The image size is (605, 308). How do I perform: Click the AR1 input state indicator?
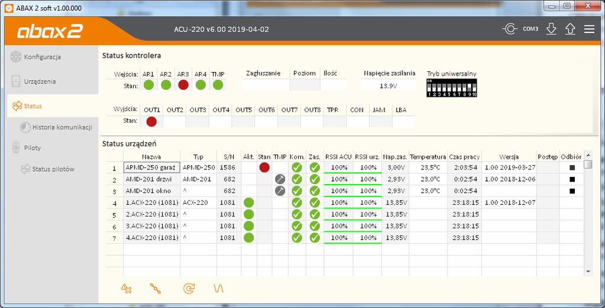(148, 85)
